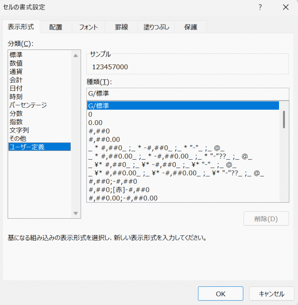The height and width of the screenshot is (305, 298).
Task: Select the 指数 category
Action: tap(39, 122)
